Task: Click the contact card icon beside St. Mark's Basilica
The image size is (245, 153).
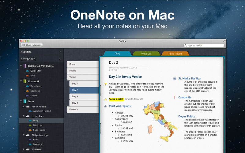Action: pyautogui.click(x=175, y=79)
